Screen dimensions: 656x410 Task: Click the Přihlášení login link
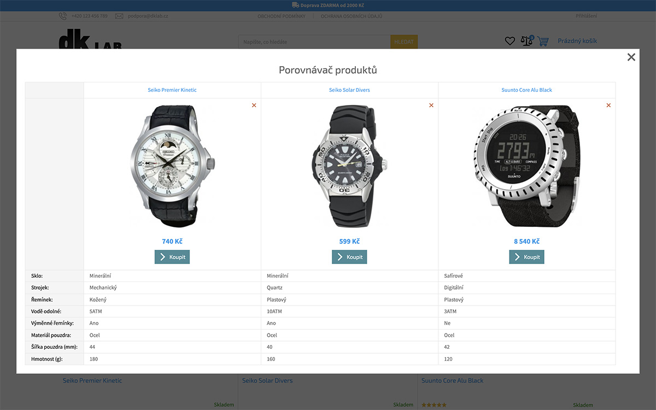tap(586, 15)
